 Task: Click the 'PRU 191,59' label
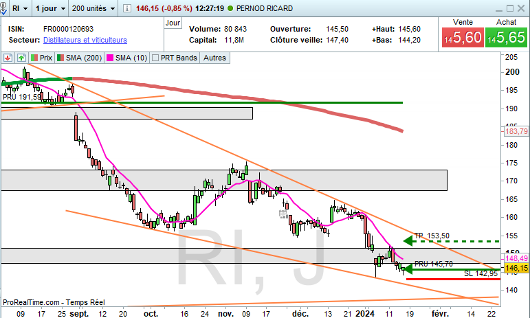[22, 97]
